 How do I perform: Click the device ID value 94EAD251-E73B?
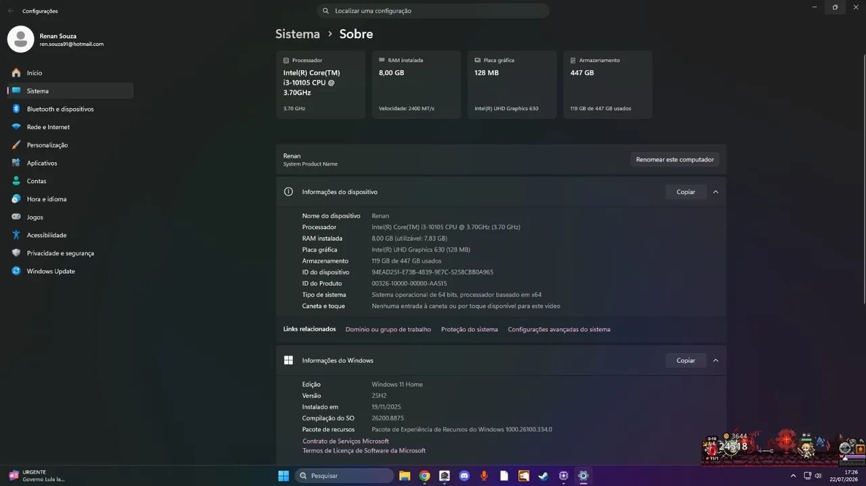pyautogui.click(x=432, y=272)
